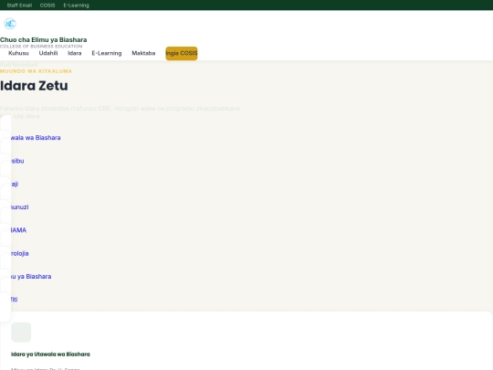Click the Ingia COSIS button

182,53
